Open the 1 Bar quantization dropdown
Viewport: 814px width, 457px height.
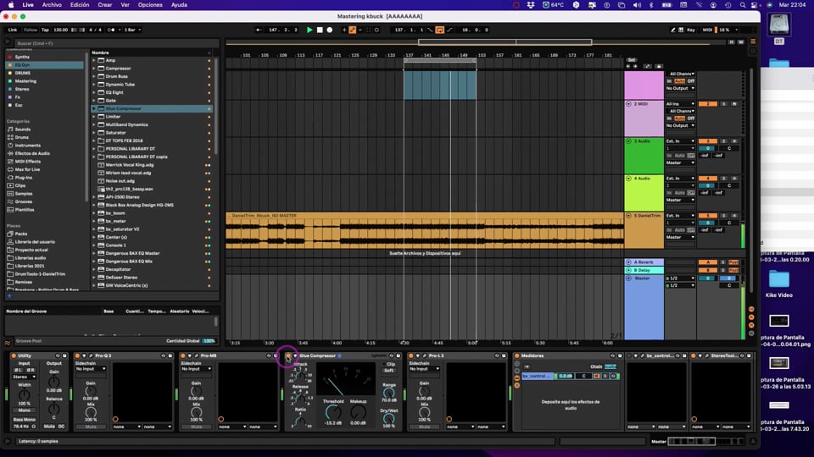(132, 30)
